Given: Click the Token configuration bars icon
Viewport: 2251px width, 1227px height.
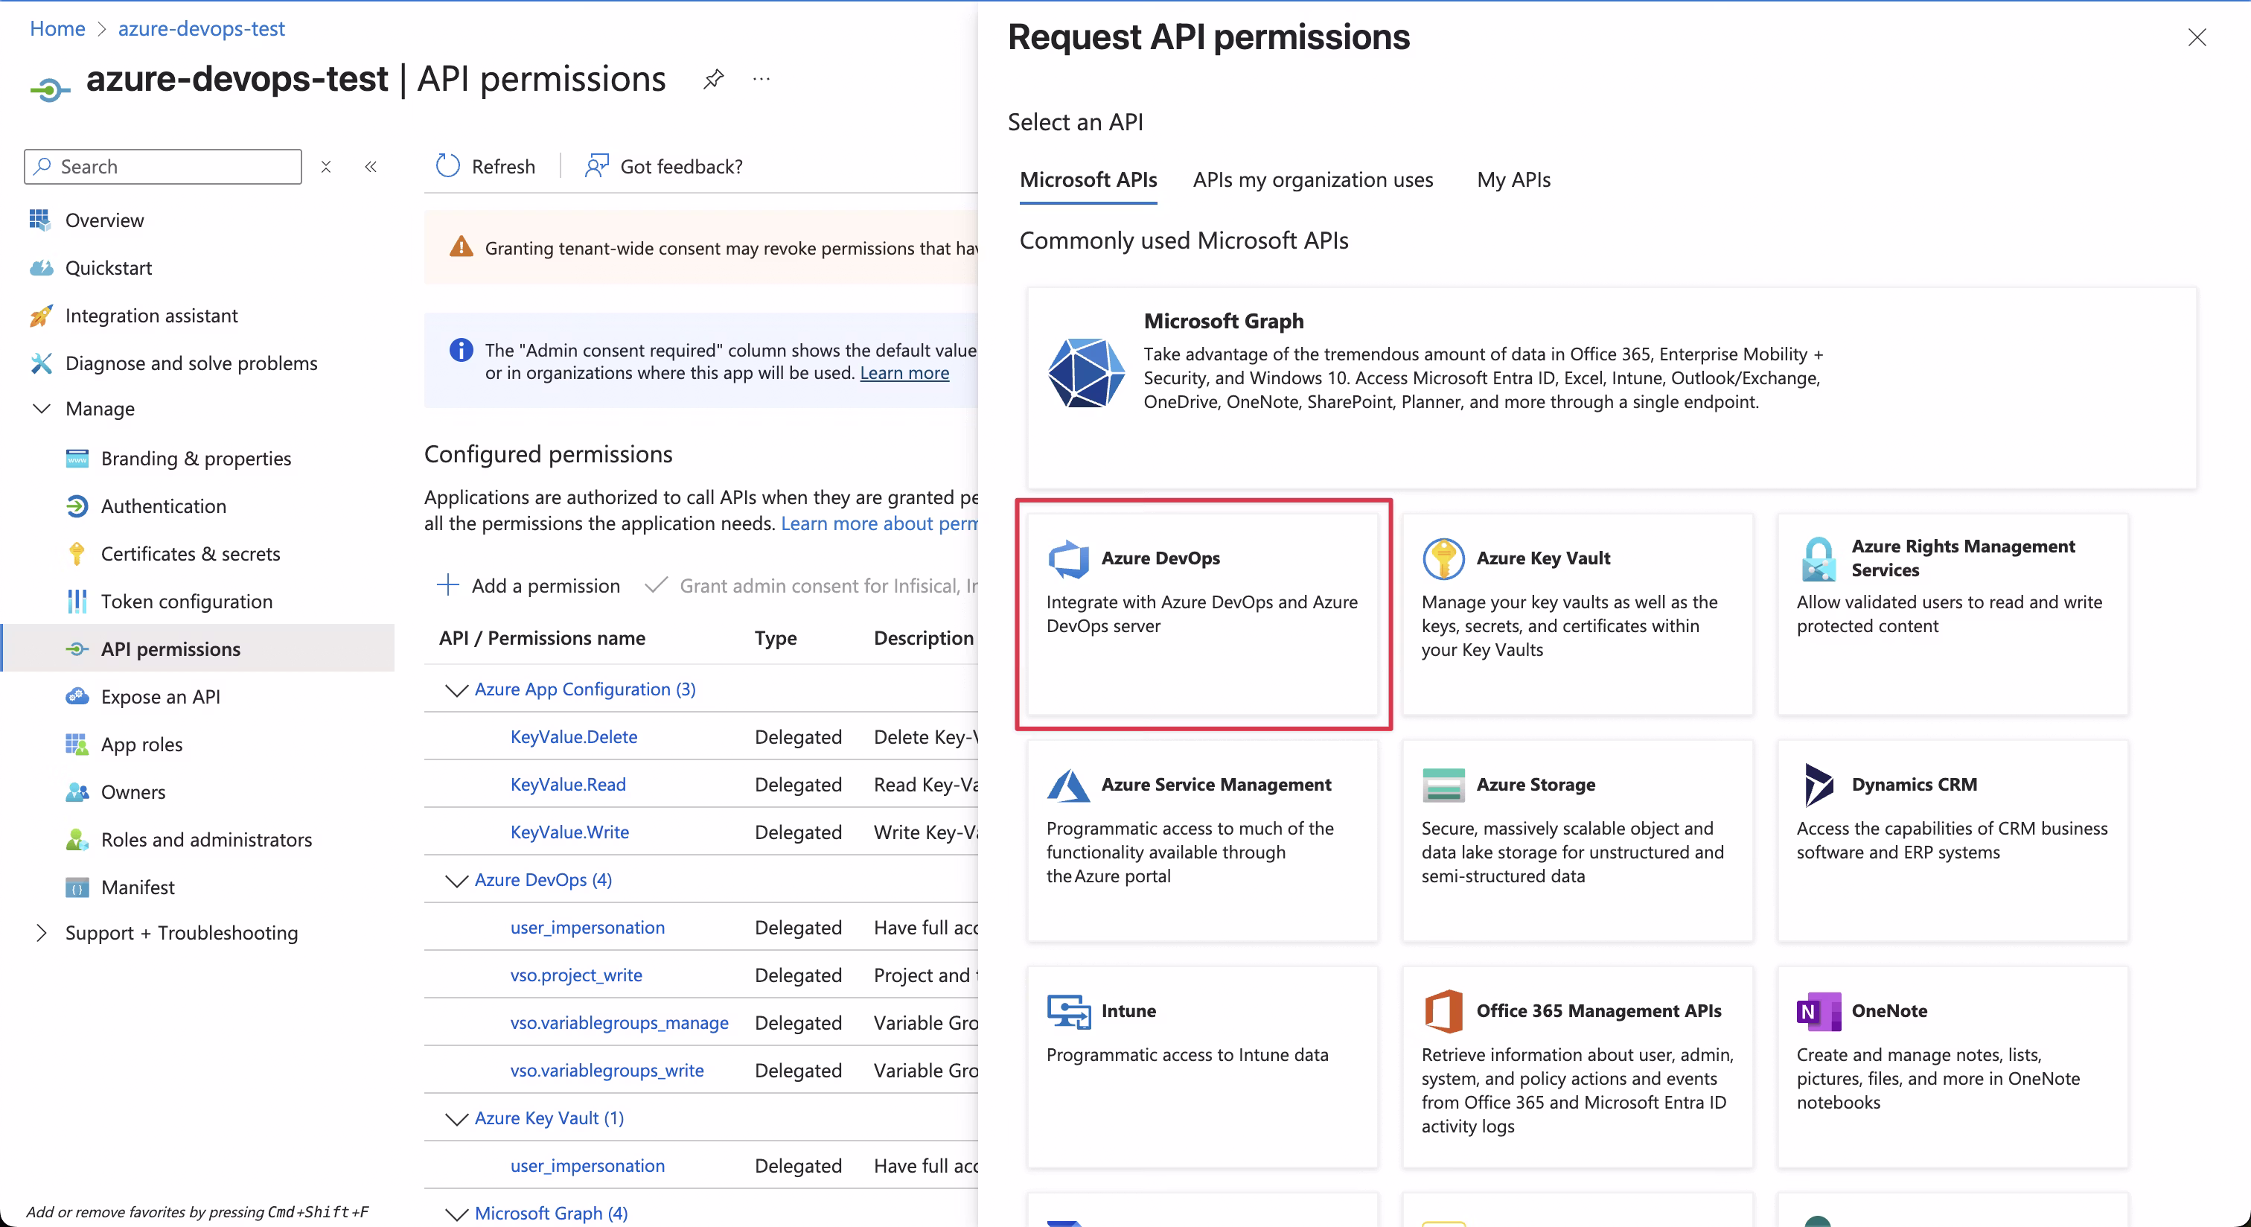Looking at the screenshot, I should pos(77,602).
